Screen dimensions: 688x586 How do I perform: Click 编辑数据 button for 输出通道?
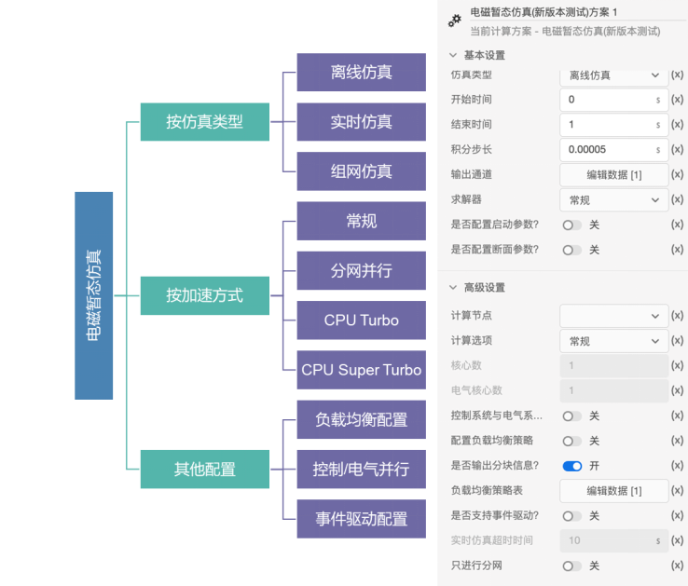(x=613, y=174)
